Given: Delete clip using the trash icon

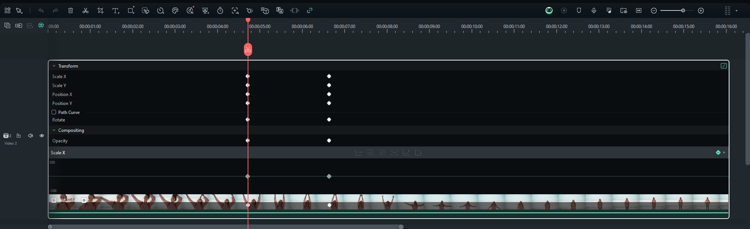Looking at the screenshot, I should pos(71,10).
